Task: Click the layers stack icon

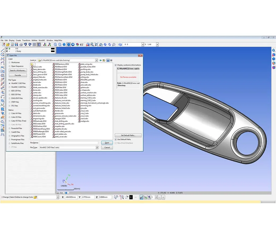Action: click(120, 45)
